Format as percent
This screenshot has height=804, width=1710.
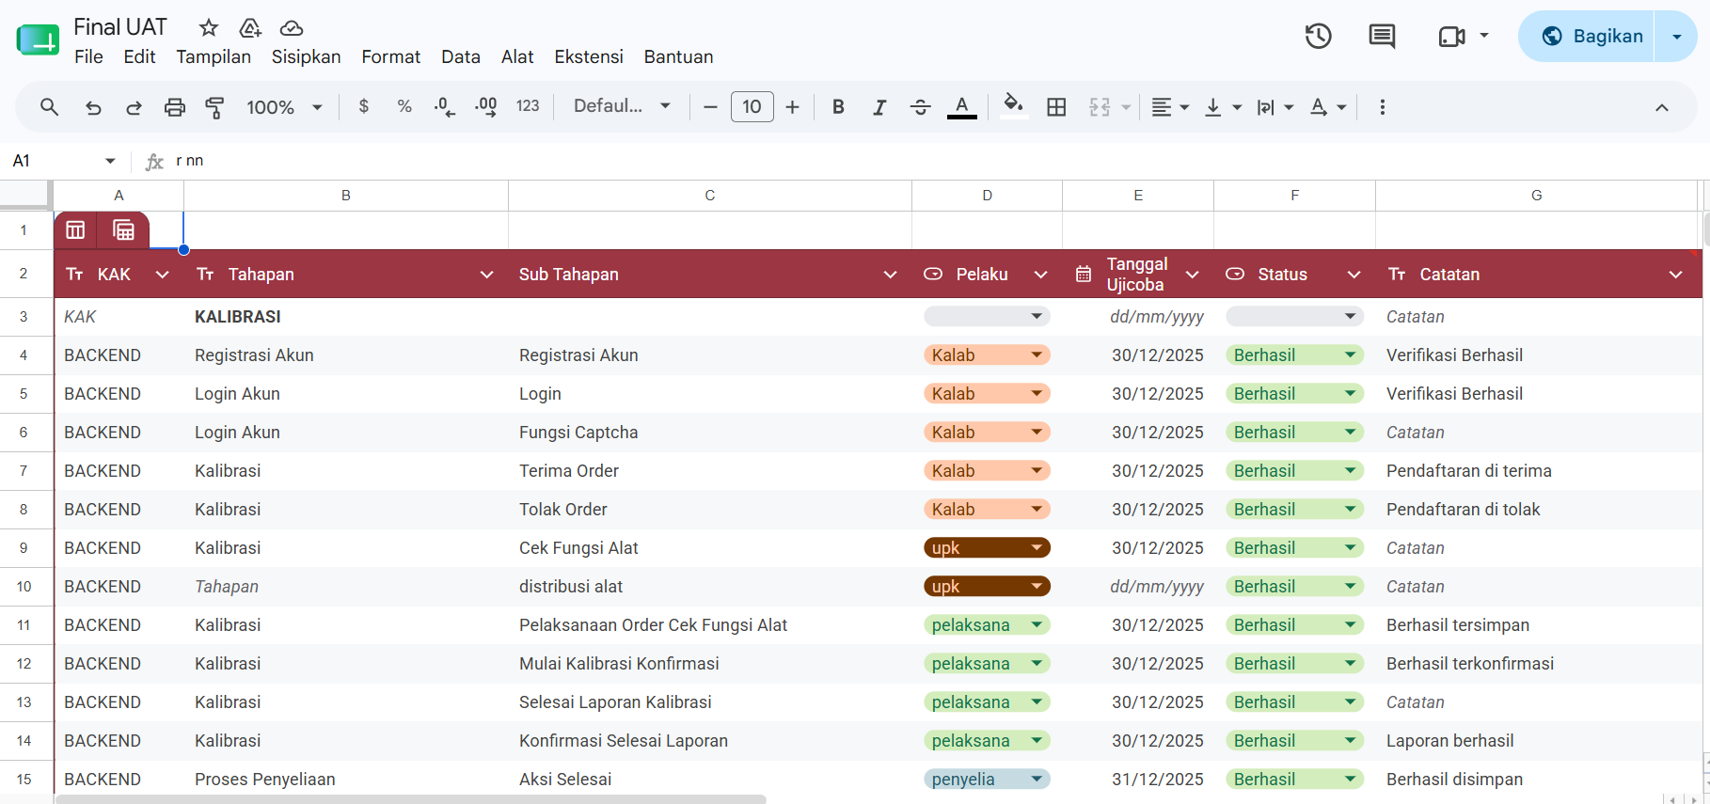[x=404, y=106]
